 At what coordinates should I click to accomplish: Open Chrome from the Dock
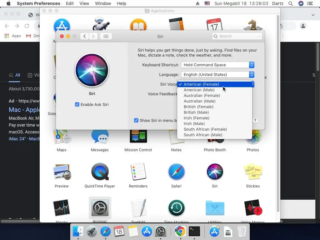click(x=180, y=231)
